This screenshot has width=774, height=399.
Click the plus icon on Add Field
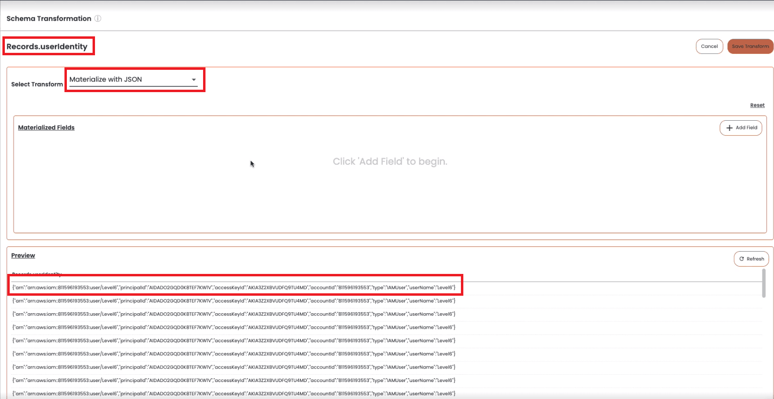click(729, 128)
